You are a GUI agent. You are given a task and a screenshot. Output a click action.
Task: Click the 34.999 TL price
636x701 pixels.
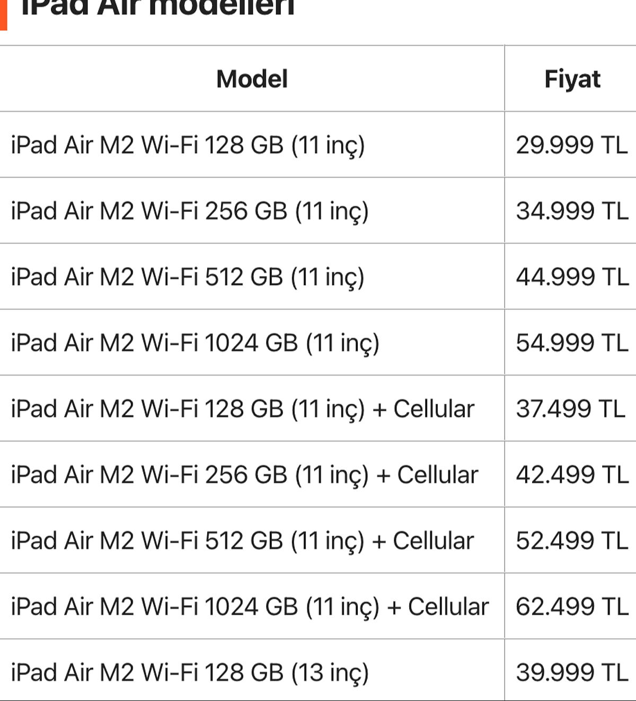coord(572,211)
